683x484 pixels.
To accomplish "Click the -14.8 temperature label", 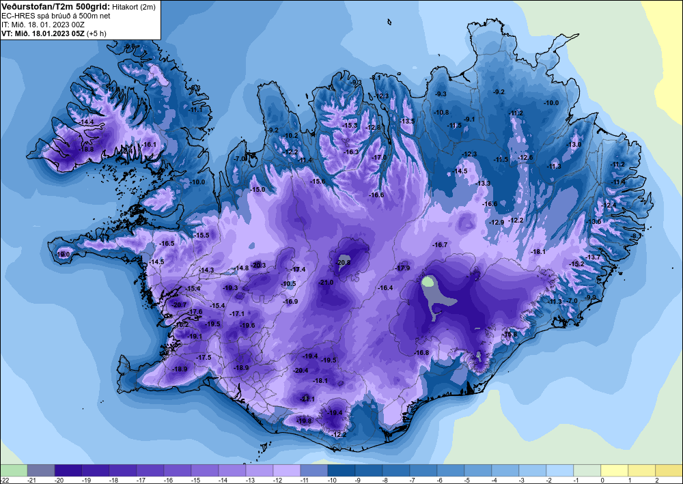I will (242, 268).
